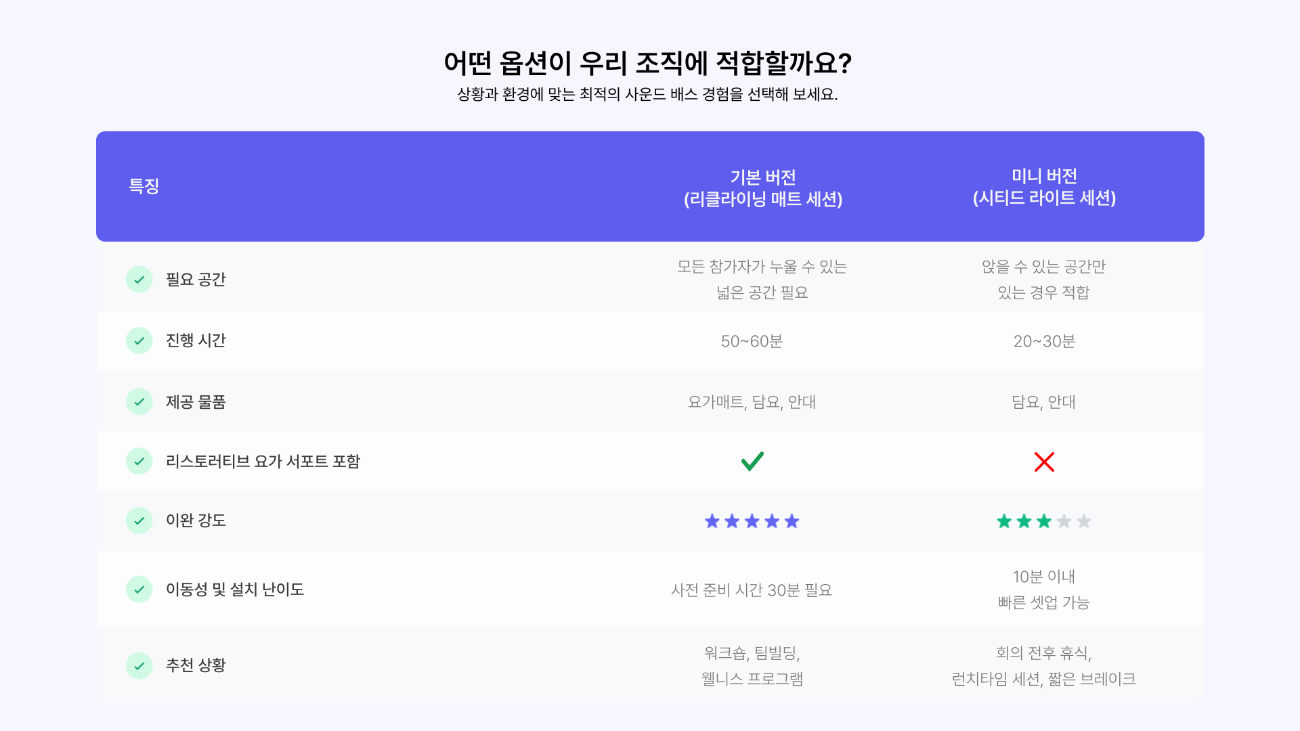
Task: Click the green checkmark under 기본 버전
Action: tap(752, 461)
